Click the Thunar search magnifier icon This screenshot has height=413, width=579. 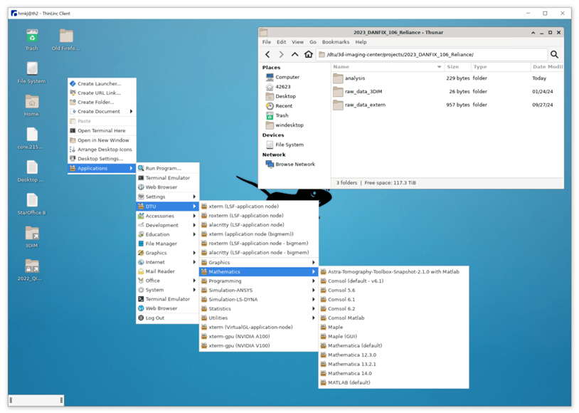pos(554,54)
